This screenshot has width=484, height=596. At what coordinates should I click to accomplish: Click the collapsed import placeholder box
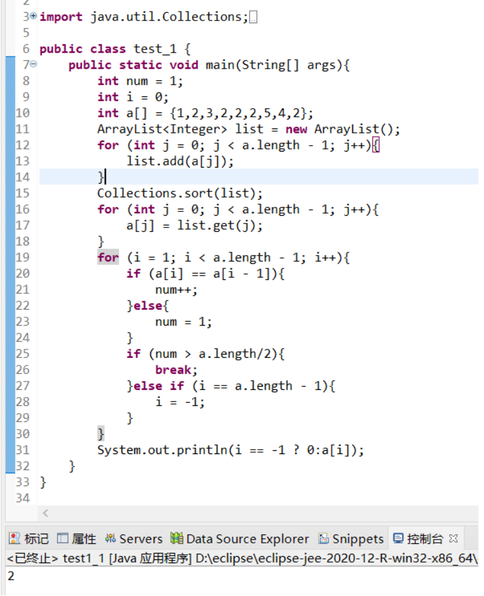pyautogui.click(x=253, y=17)
